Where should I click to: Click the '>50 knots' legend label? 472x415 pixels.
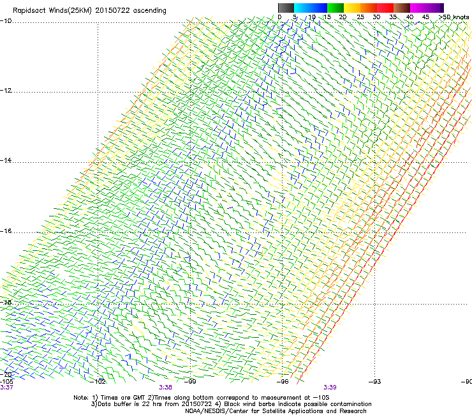click(x=454, y=17)
